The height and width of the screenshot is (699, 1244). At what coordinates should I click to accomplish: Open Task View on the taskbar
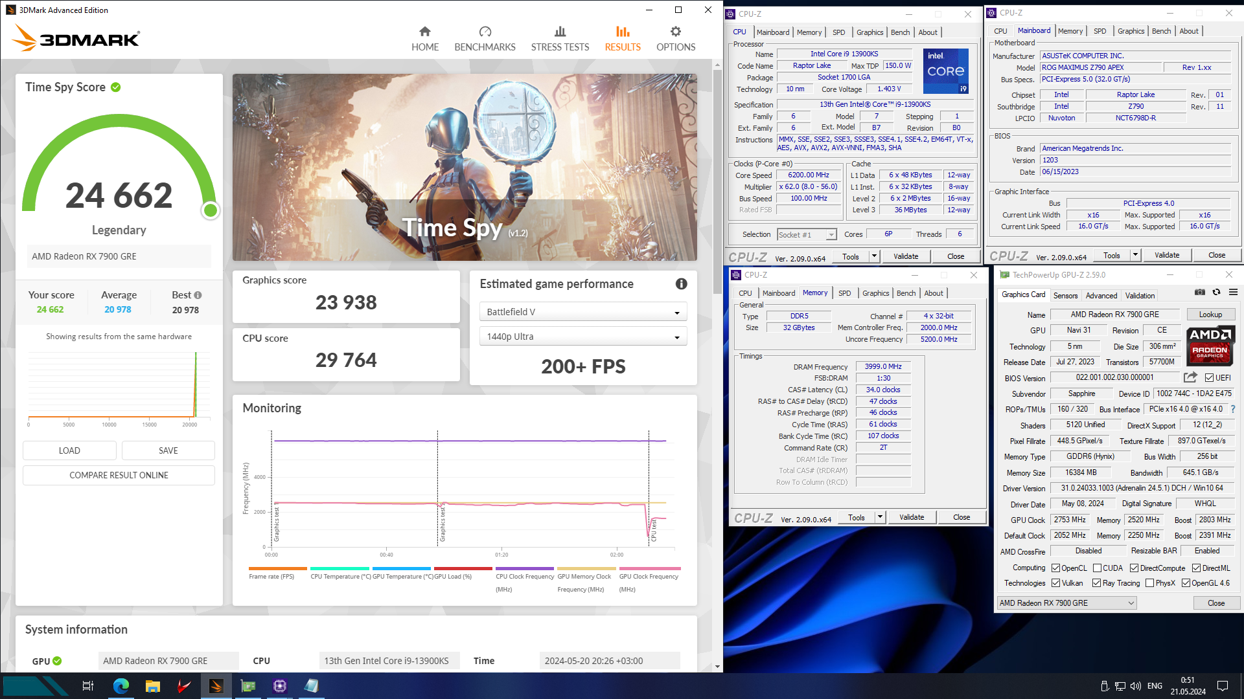coord(88,686)
